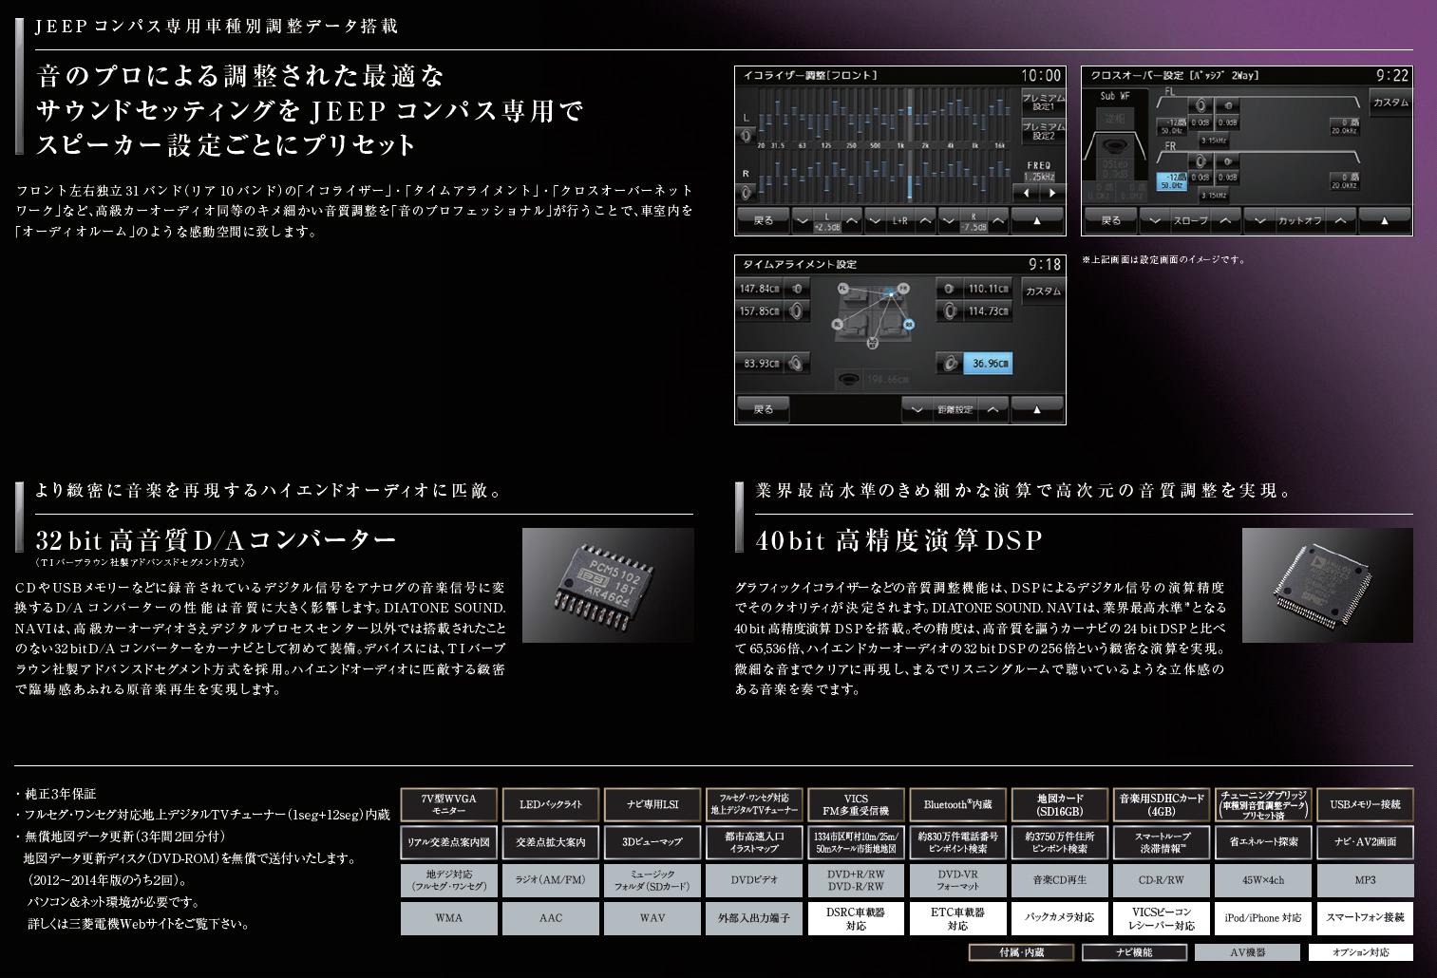Decrease カットオフ with the down chevron
The width and height of the screenshot is (1437, 978).
pyautogui.click(x=1260, y=220)
